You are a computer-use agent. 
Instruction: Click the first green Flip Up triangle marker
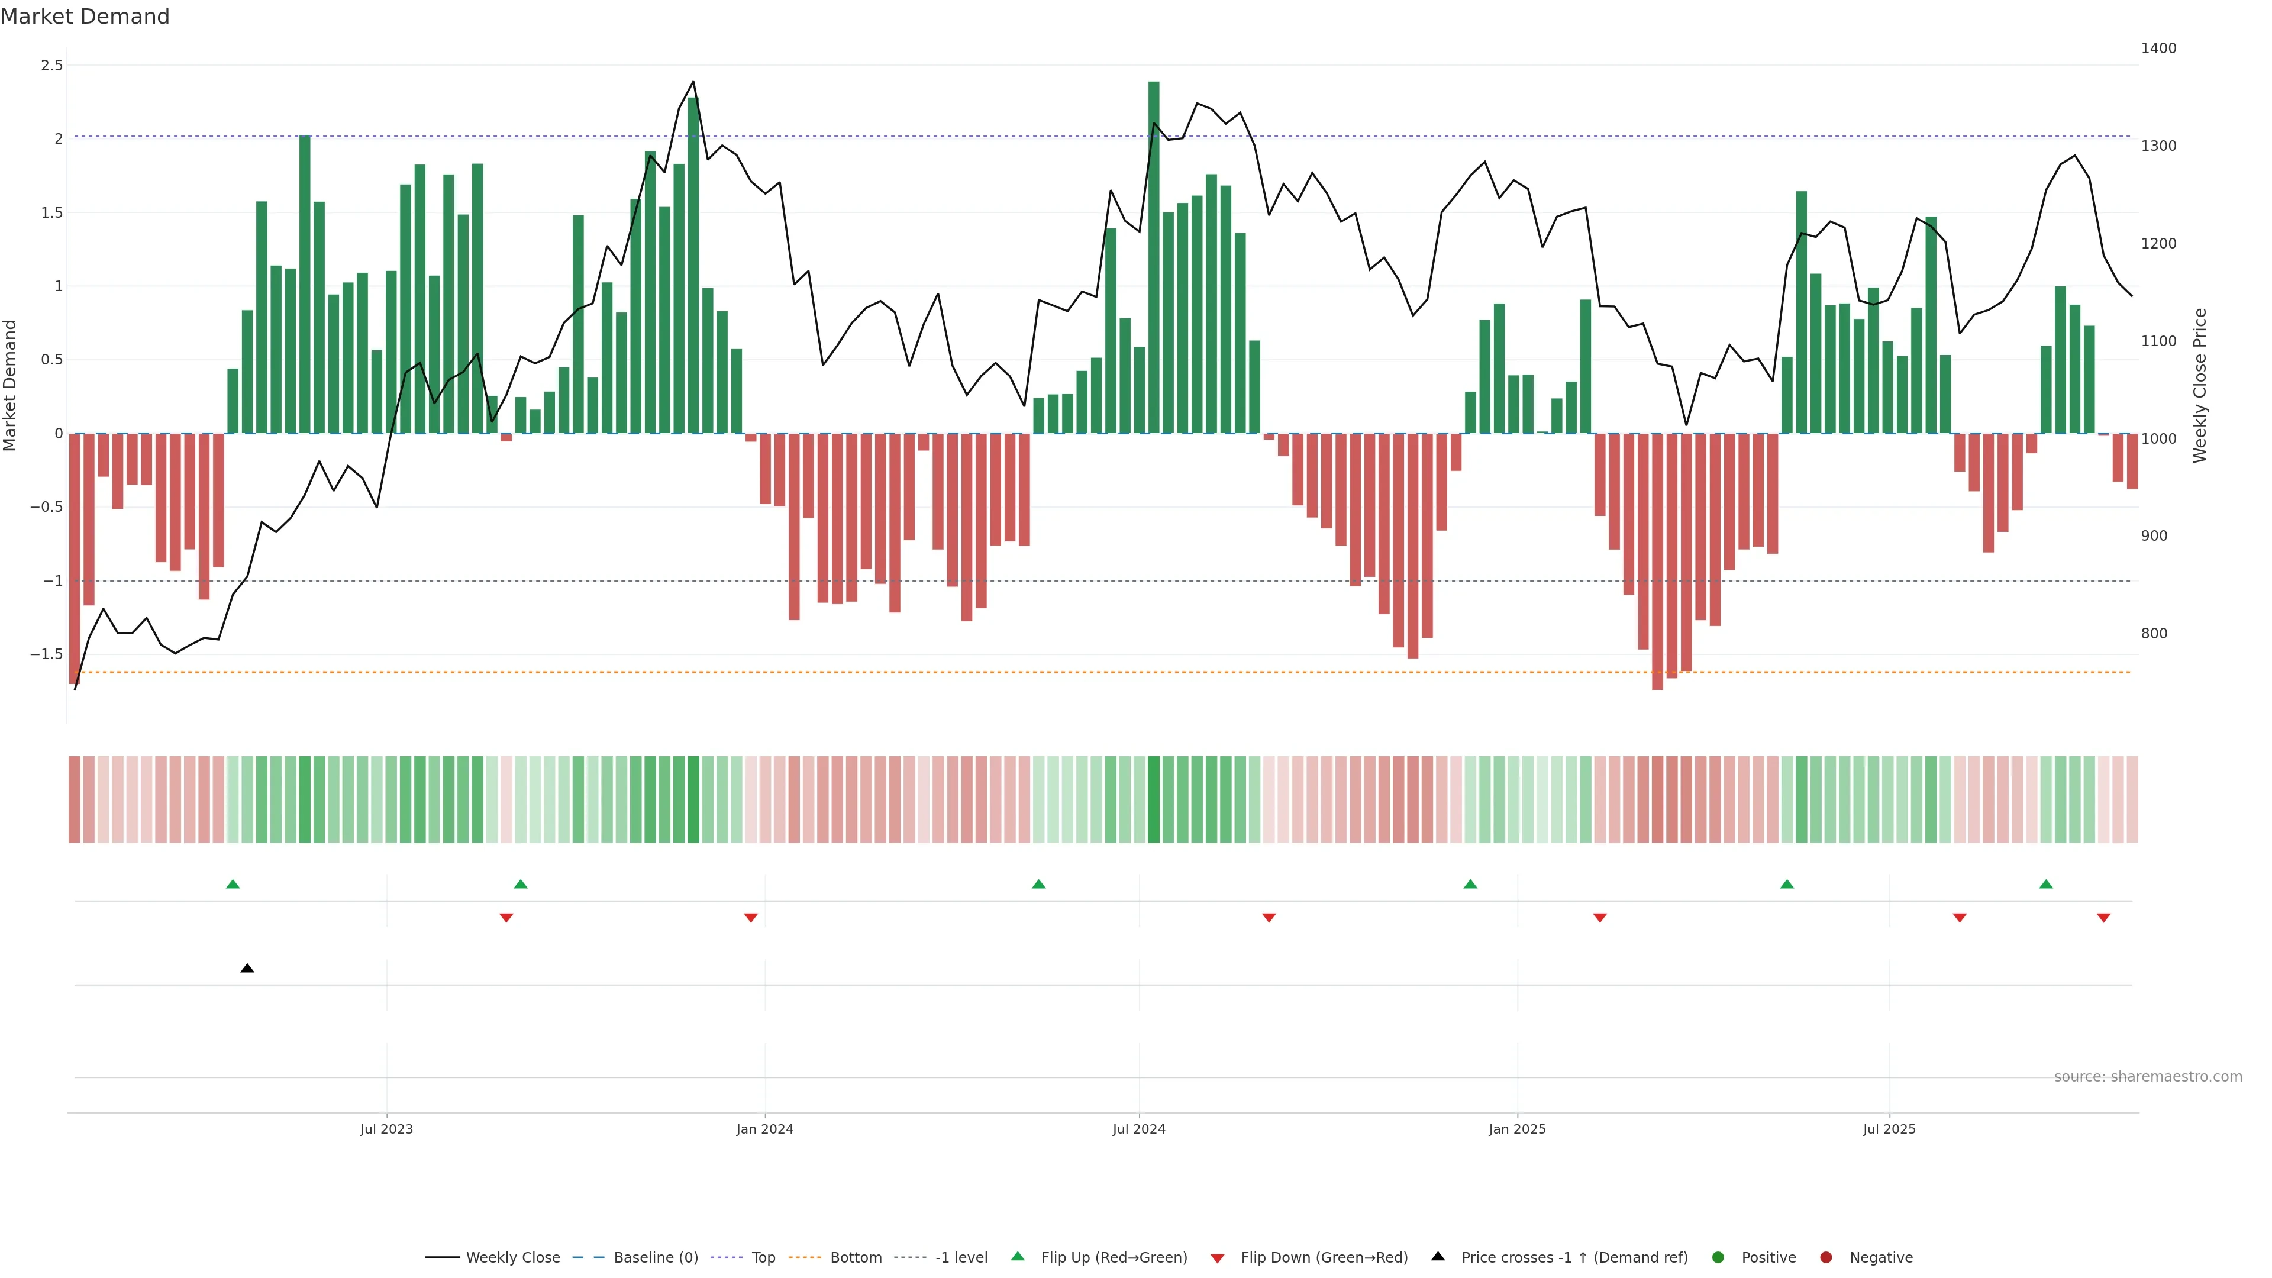click(233, 884)
